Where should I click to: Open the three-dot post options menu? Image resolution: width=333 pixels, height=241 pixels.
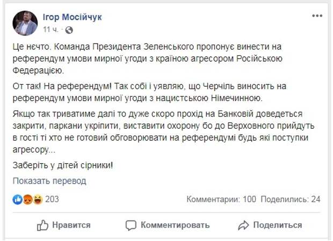317,16
